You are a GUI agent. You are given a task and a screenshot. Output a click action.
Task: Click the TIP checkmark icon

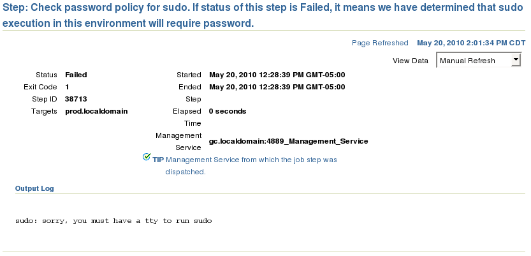[147, 156]
